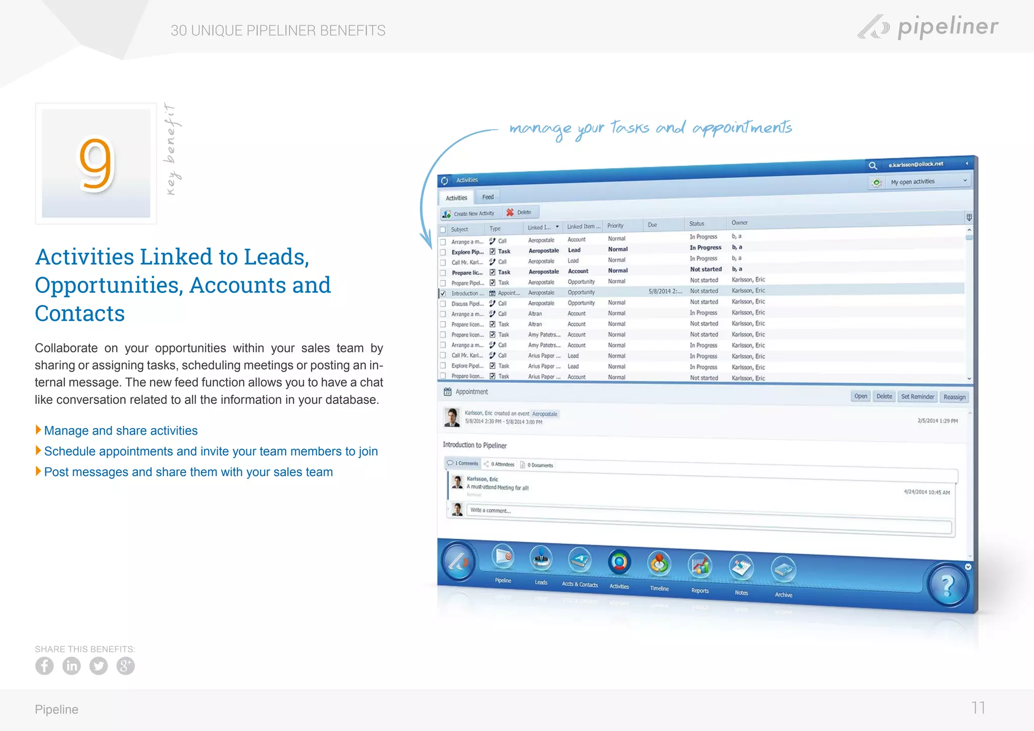
Task: Collapse the dock with small arrow above help
Action: [x=968, y=567]
